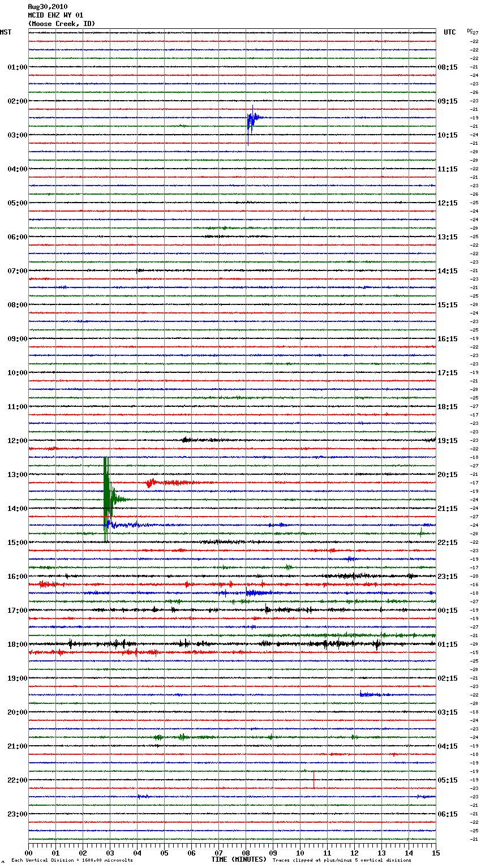The width and height of the screenshot is (481, 868).
Task: Select the 17:00 MST time label
Action: 17,610
